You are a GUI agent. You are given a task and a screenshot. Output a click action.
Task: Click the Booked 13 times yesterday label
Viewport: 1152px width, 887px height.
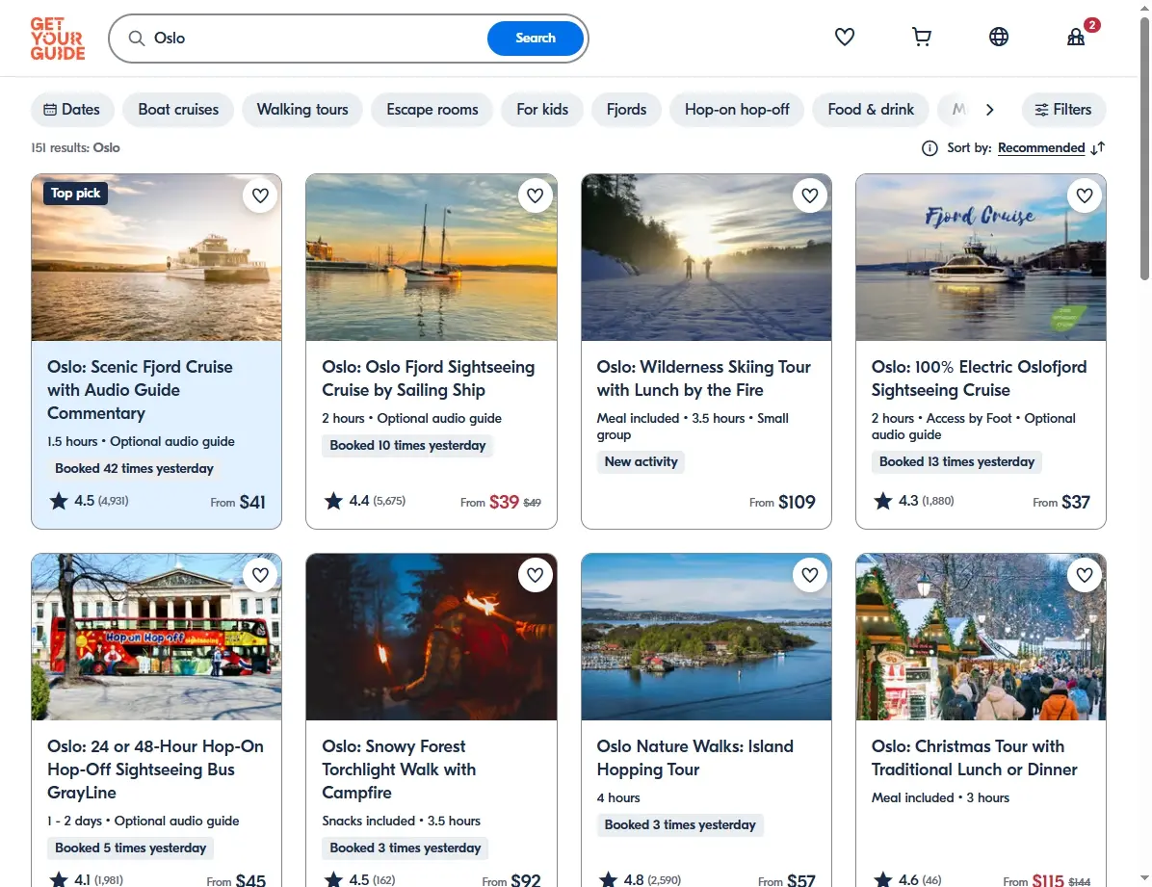(x=956, y=461)
